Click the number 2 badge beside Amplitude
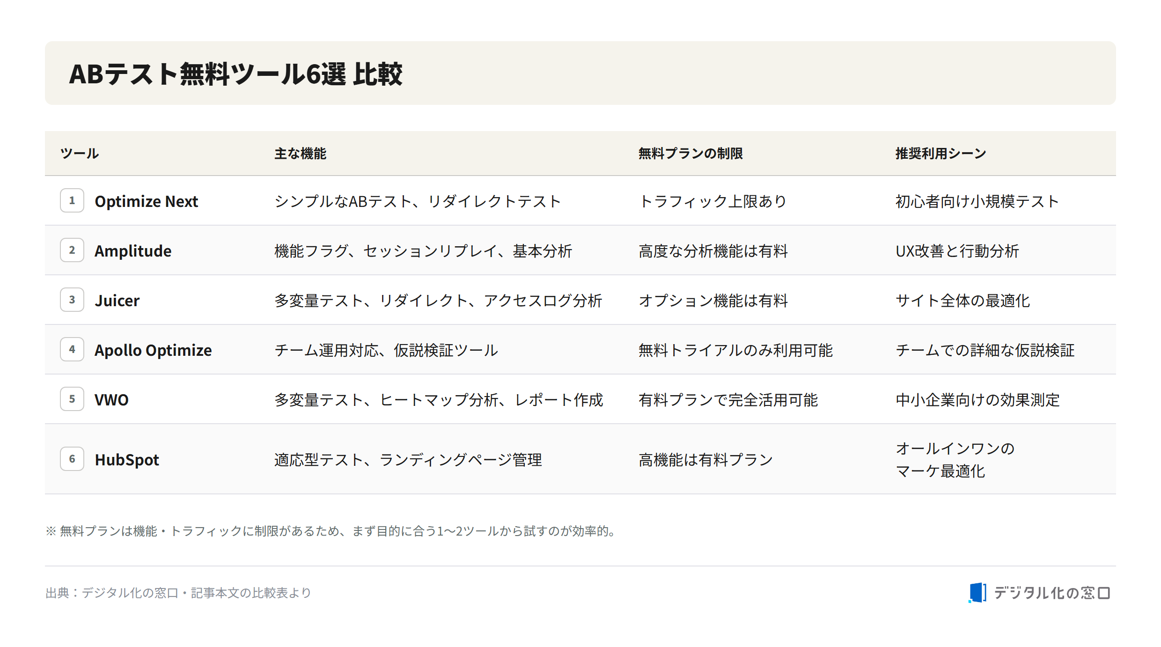The image size is (1161, 647). click(x=72, y=250)
